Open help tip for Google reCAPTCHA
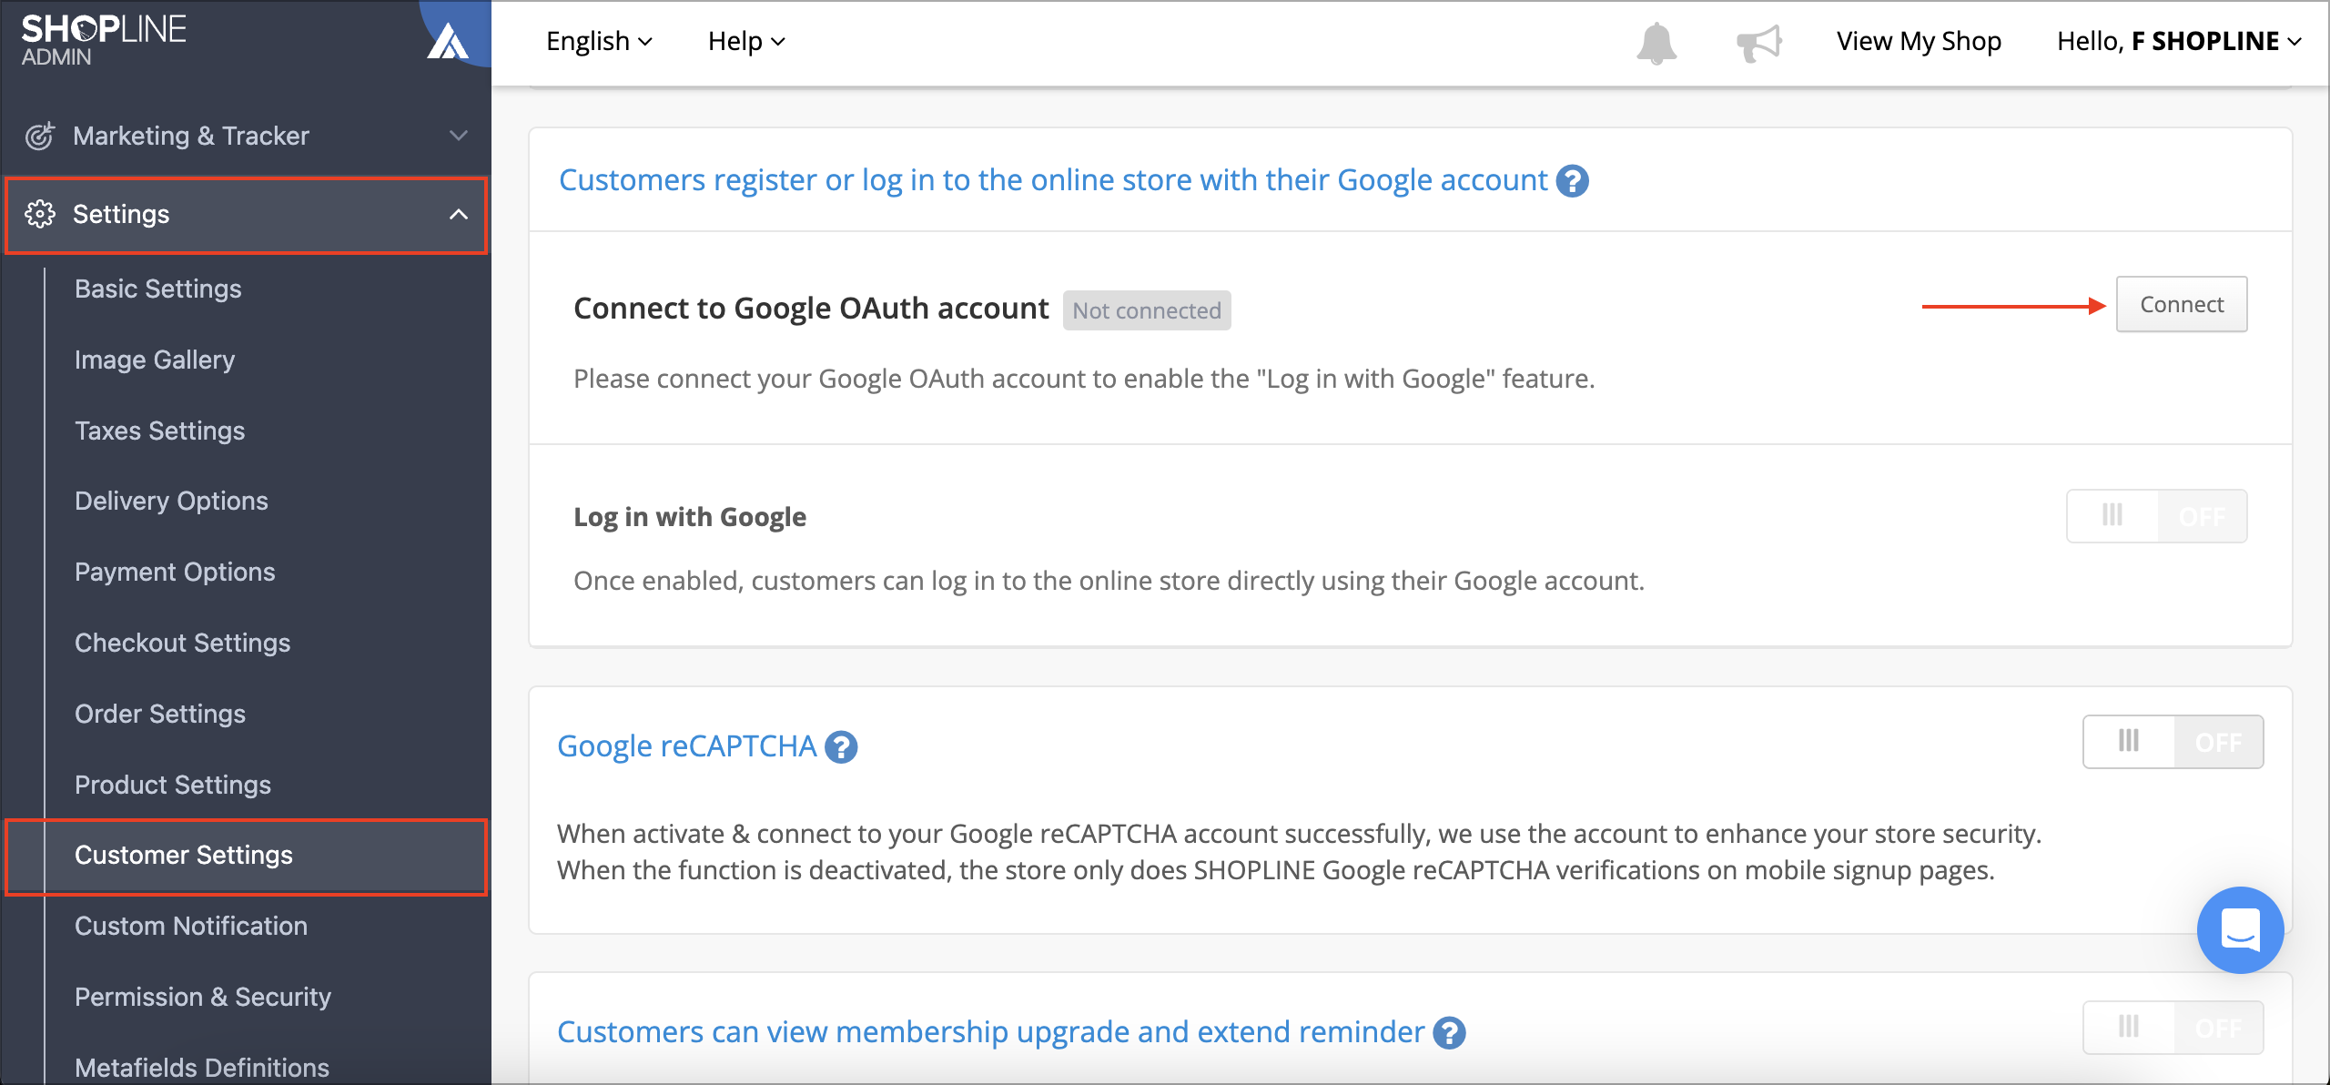Viewport: 2330px width, 1085px height. [x=841, y=747]
